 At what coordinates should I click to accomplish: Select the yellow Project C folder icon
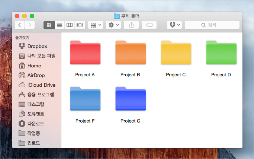[176, 53]
